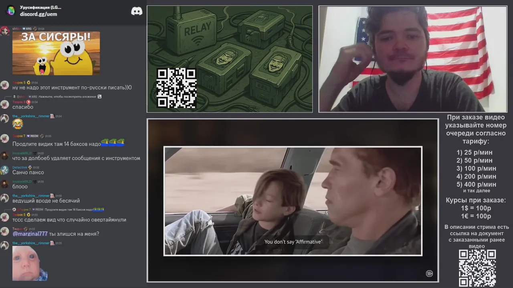Click the__yorkshire__rimmer name above the laughing emoji

pos(31,116)
